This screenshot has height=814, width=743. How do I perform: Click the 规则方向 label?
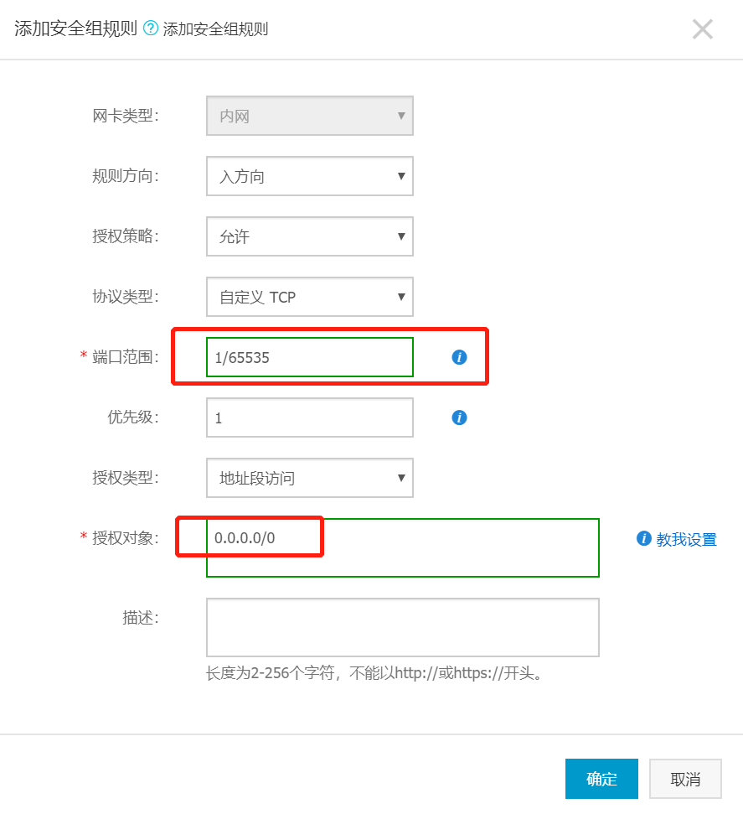[126, 176]
